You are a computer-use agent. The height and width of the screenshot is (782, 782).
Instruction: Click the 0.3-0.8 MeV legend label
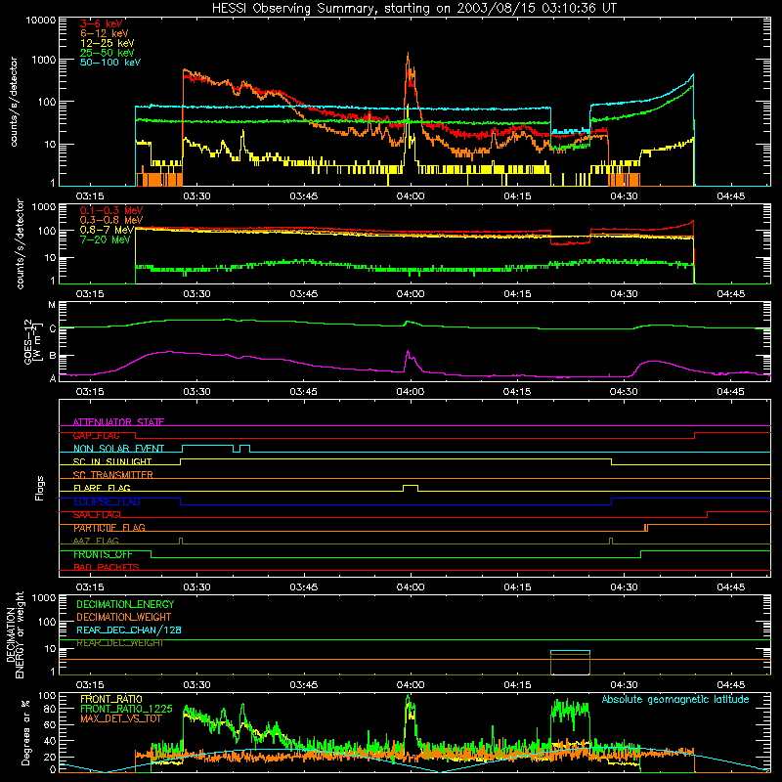(x=111, y=220)
